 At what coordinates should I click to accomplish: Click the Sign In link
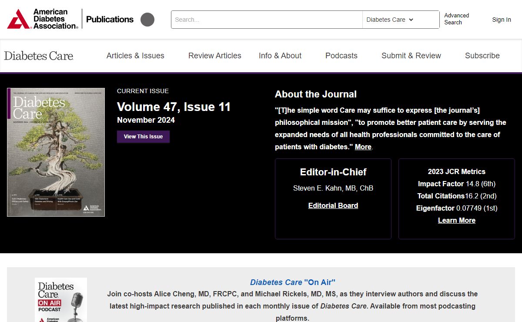502,20
